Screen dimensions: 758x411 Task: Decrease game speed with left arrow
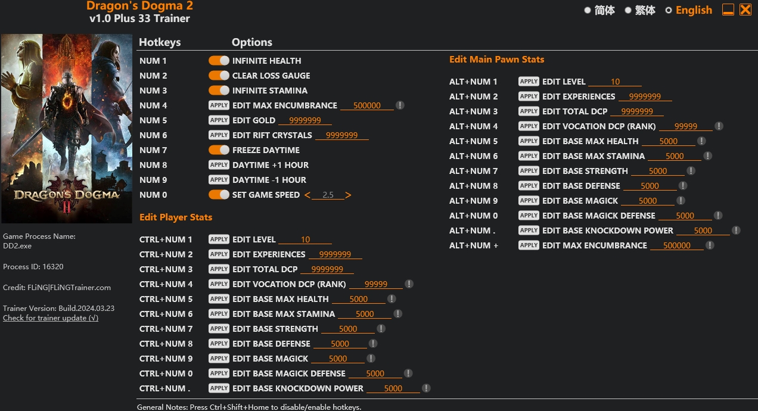(x=307, y=195)
